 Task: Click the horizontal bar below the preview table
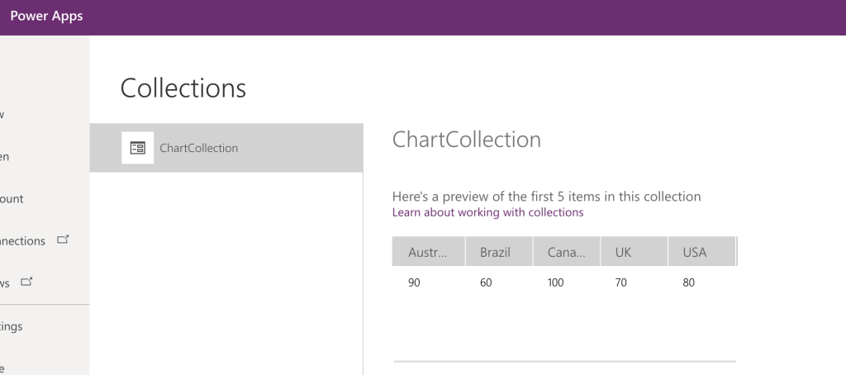tap(564, 362)
